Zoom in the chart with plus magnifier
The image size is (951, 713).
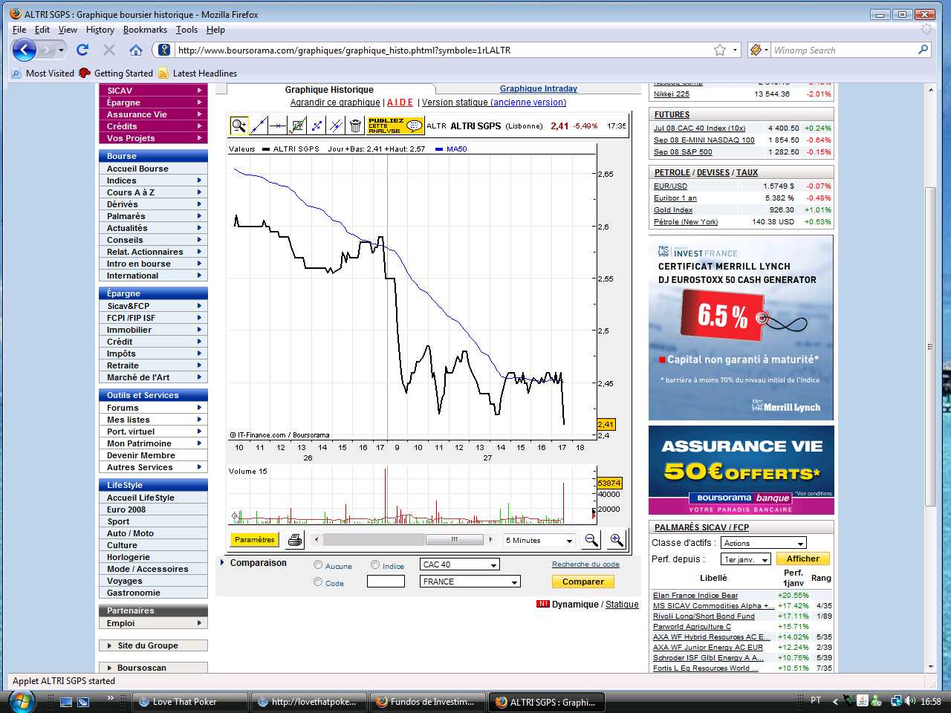click(616, 540)
